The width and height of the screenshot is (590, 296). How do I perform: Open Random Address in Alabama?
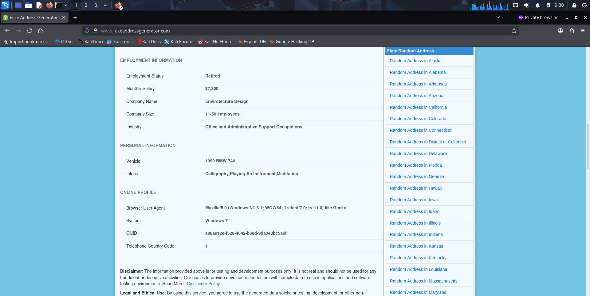click(x=418, y=72)
